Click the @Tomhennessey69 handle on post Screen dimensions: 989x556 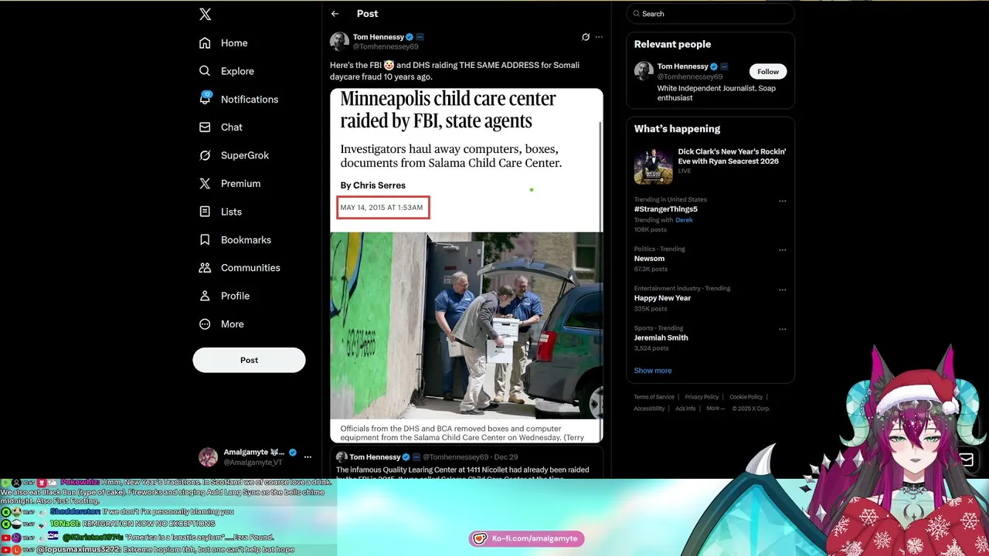(x=386, y=46)
